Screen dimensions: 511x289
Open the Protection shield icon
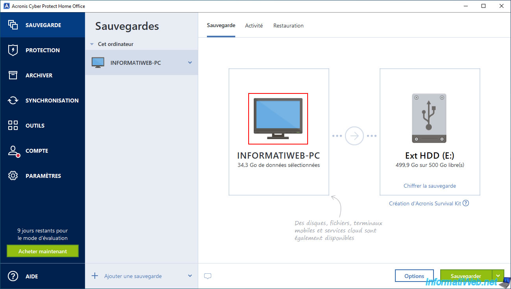point(13,50)
